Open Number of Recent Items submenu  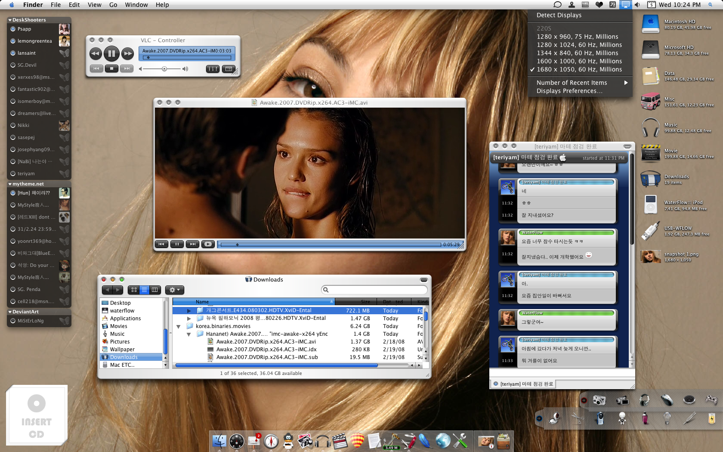(580, 83)
